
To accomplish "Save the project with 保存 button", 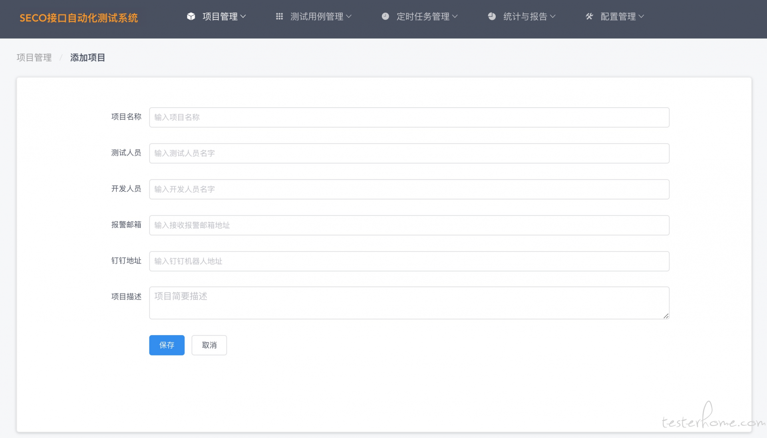I will (167, 345).
